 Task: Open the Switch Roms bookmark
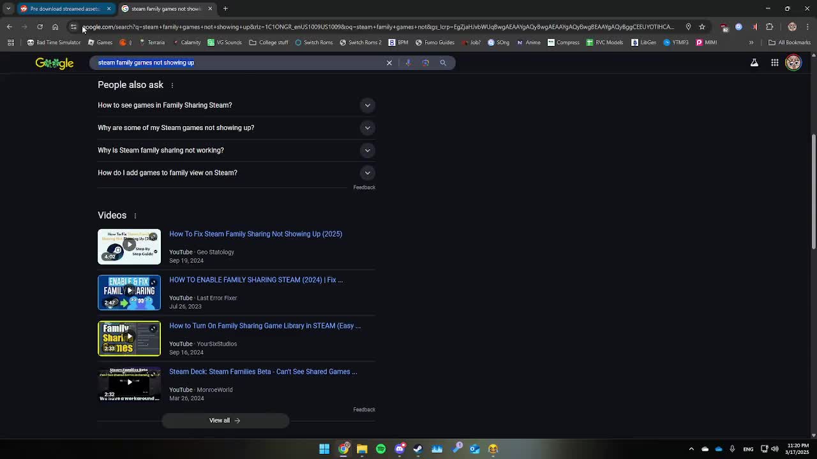point(313,43)
